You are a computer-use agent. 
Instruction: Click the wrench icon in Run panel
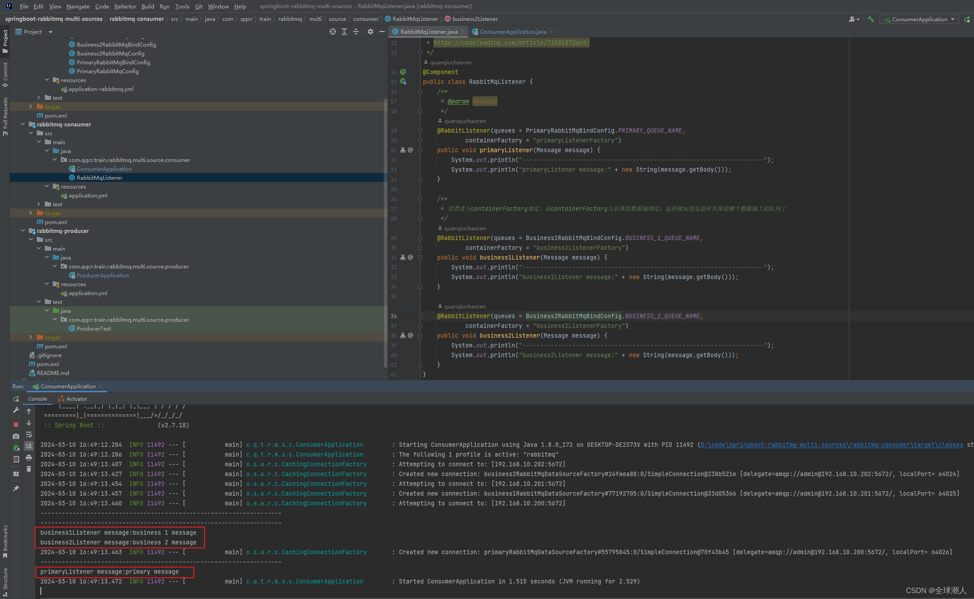pyautogui.click(x=16, y=410)
